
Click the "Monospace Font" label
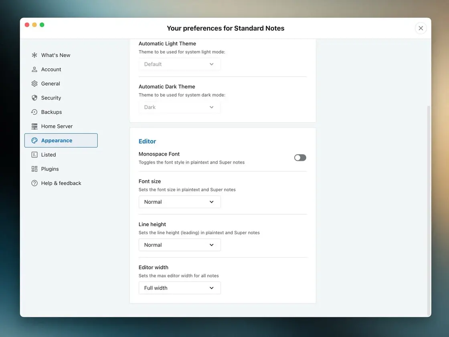point(159,154)
